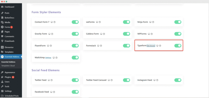The image size is (209, 98).
Task: Open the Mailchimp Settings link
Action: [x=48, y=58]
